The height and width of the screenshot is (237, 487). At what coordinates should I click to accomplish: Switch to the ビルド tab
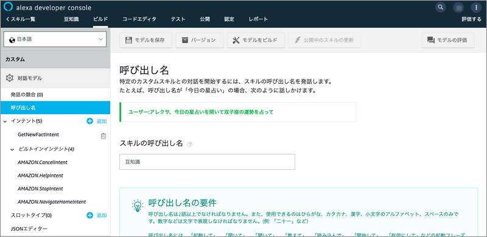(x=100, y=19)
